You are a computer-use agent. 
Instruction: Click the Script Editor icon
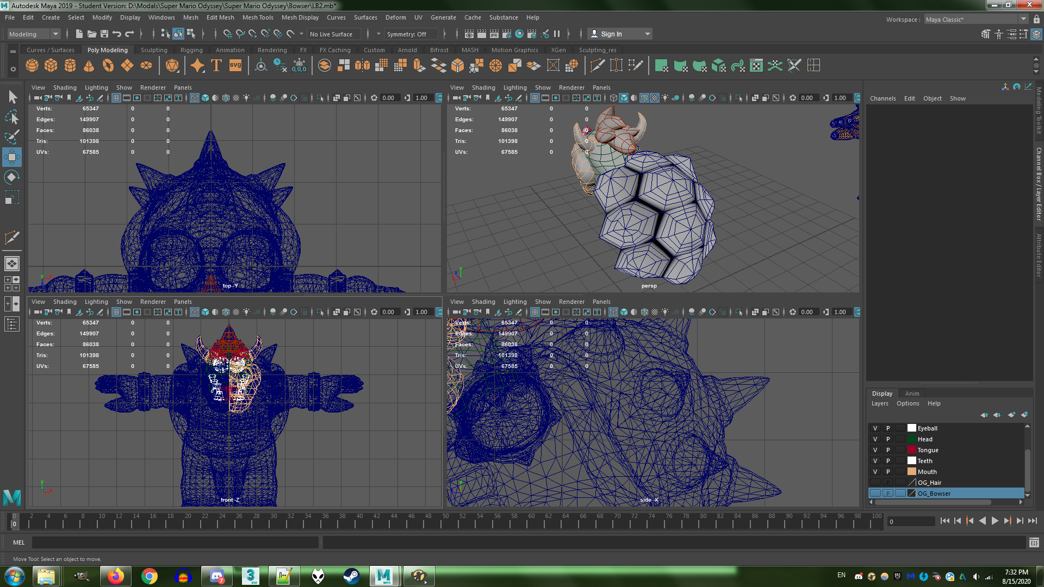click(x=1034, y=542)
